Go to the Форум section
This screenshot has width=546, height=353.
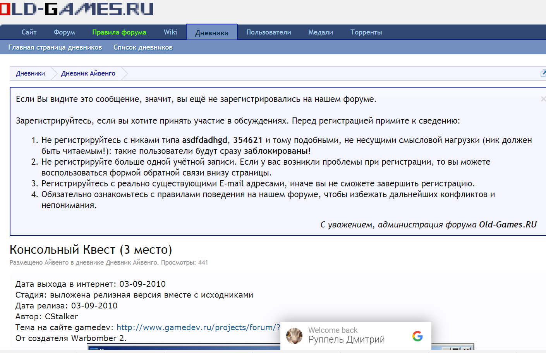[x=64, y=32]
